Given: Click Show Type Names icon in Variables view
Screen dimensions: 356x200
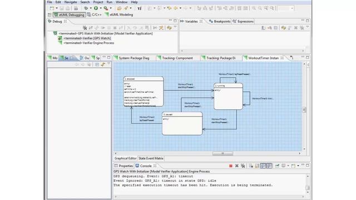Looking at the screenshot, I should tap(263, 28).
